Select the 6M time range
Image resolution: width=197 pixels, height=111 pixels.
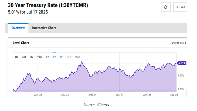pyautogui.click(x=31, y=57)
